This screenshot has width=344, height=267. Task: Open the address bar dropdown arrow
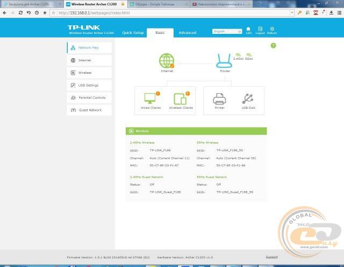(292, 13)
